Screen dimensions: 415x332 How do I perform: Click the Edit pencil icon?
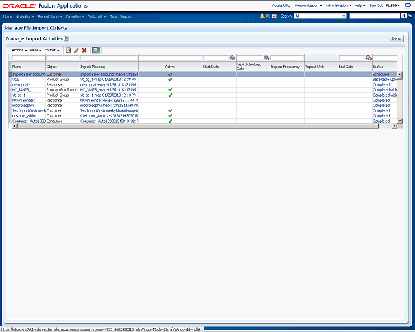click(x=77, y=50)
